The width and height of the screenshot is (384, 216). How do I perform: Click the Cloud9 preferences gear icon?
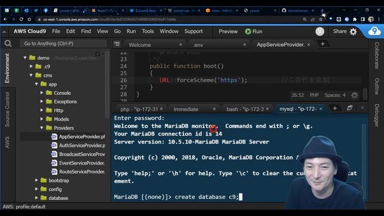(x=353, y=32)
